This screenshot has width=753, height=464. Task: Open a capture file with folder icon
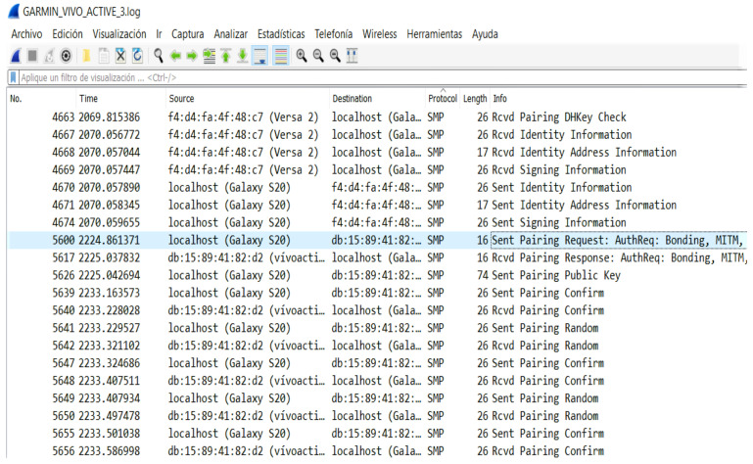point(86,56)
